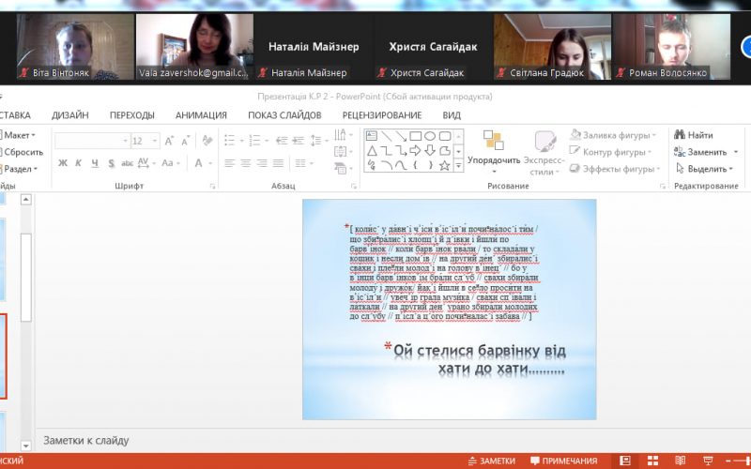This screenshot has width=751, height=469.
Task: Click the Найти find button
Action: (x=693, y=135)
